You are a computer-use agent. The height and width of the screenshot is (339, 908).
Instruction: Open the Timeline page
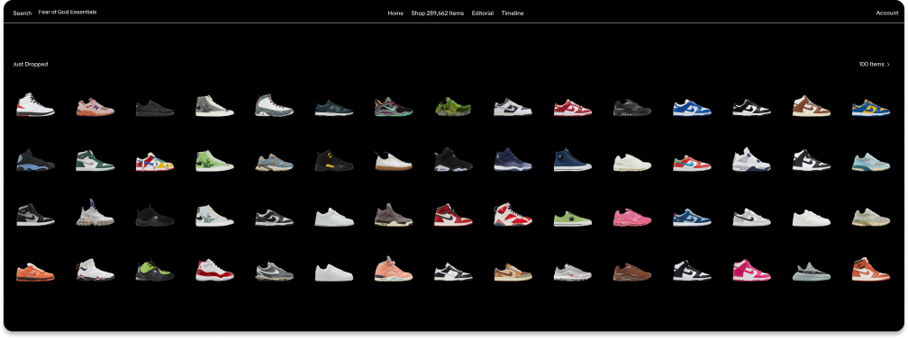(513, 13)
